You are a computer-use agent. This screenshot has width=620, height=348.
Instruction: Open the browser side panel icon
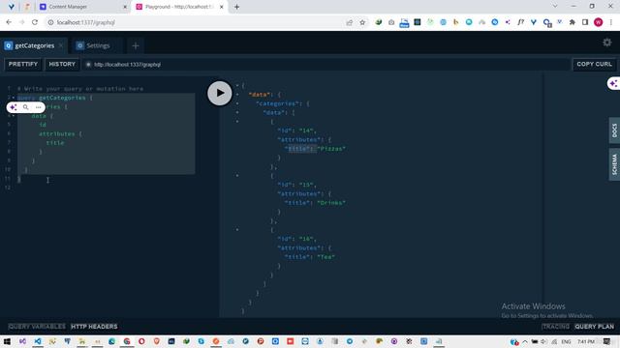(585, 22)
